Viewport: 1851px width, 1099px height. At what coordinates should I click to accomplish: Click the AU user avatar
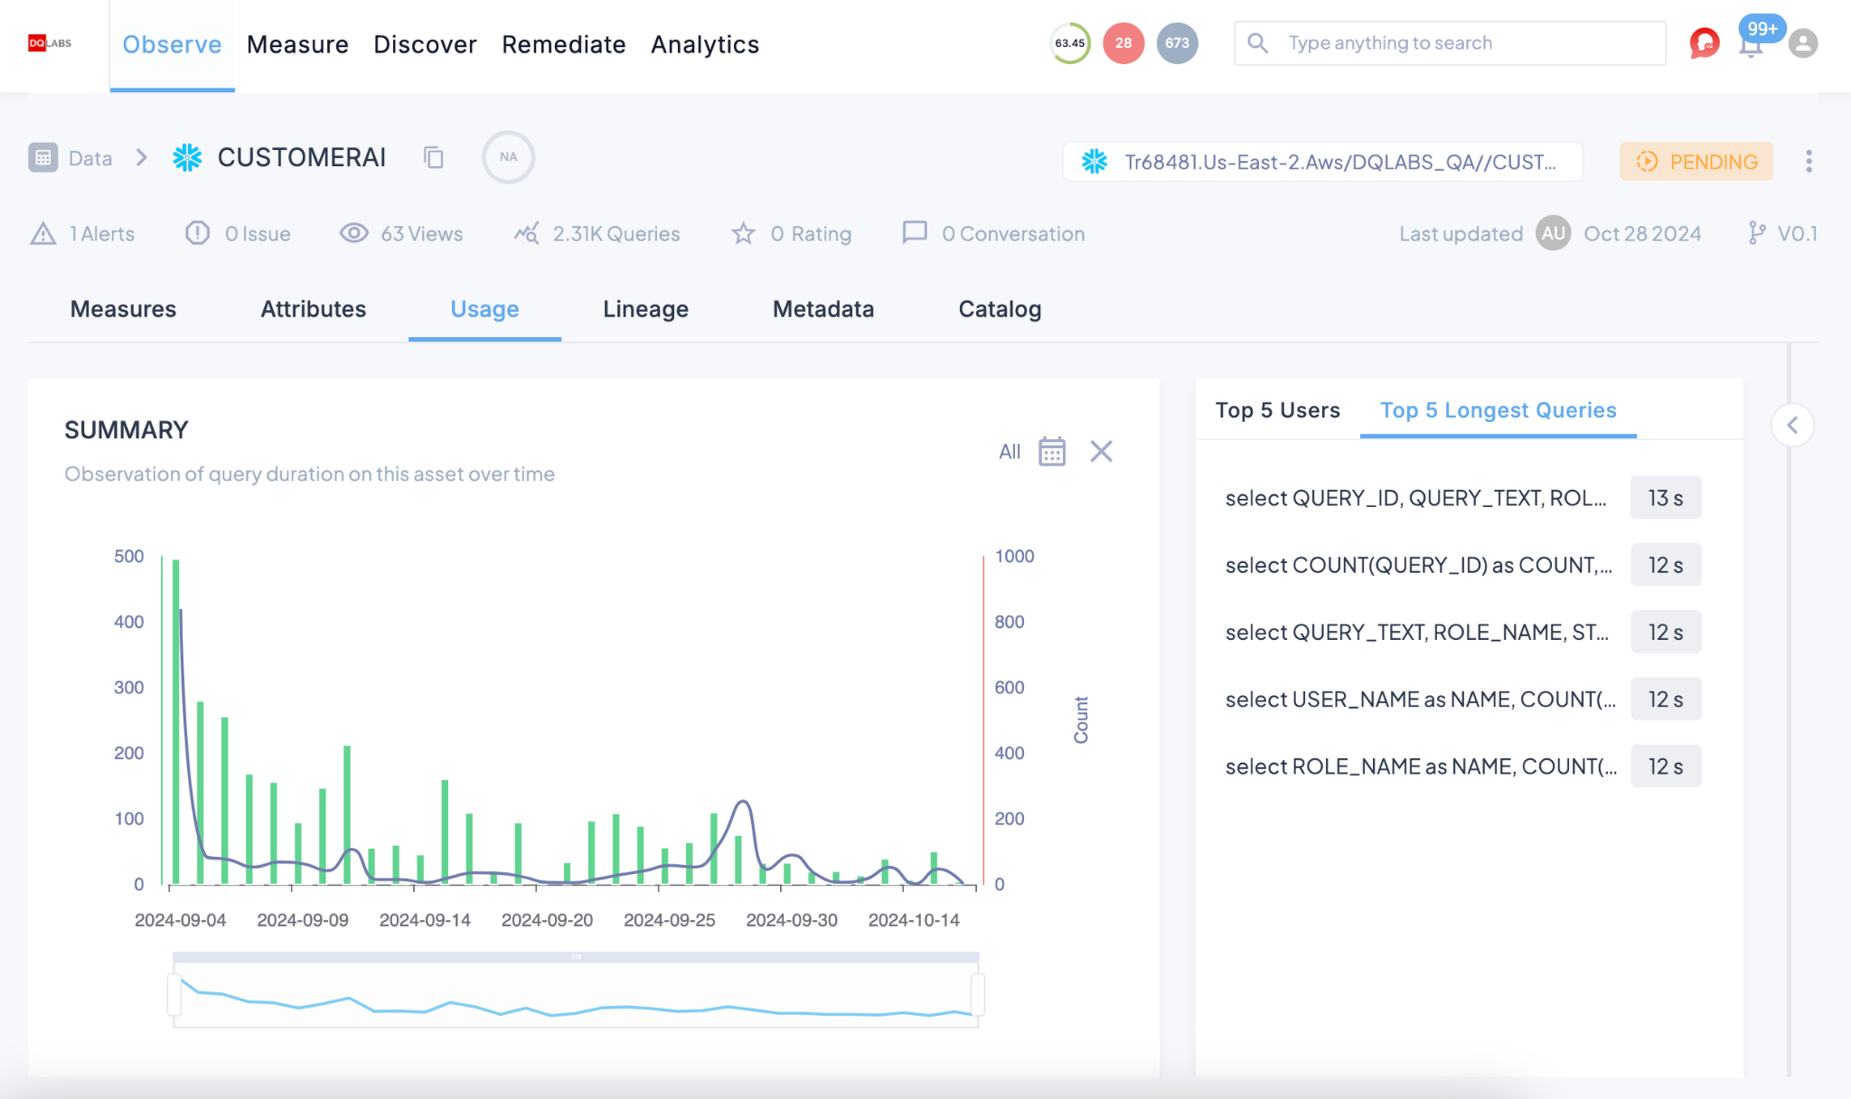pyautogui.click(x=1553, y=233)
